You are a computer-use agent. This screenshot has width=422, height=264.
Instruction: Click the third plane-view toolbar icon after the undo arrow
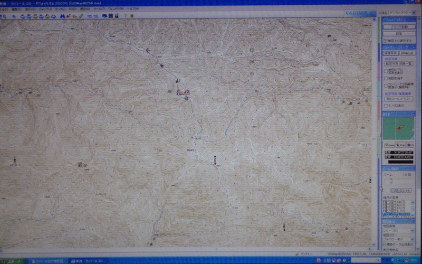coord(35,16)
